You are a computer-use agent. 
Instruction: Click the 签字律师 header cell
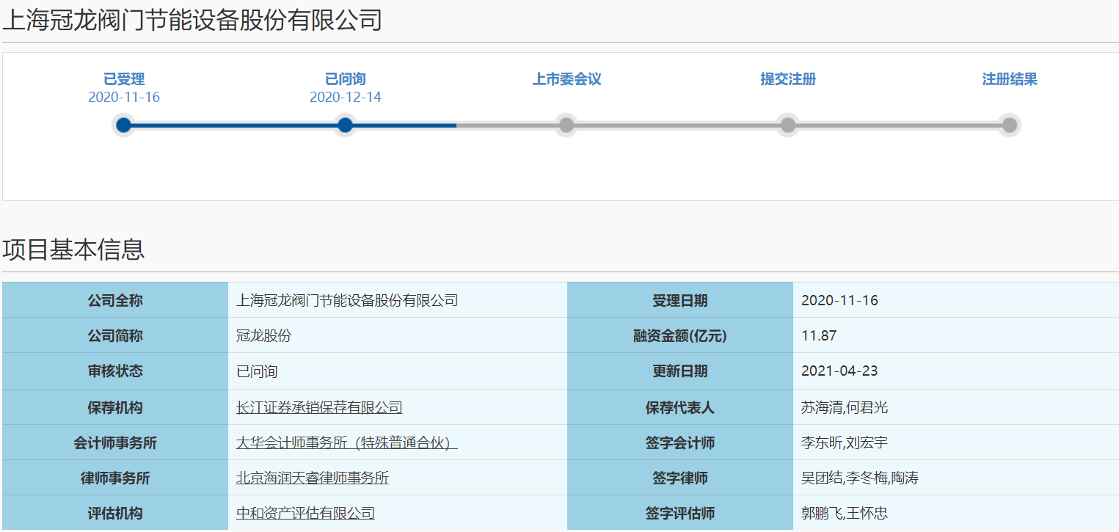tap(680, 478)
